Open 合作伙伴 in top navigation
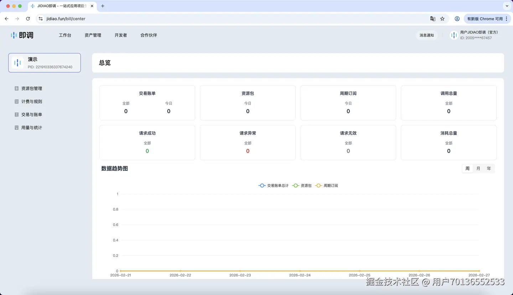 point(149,35)
